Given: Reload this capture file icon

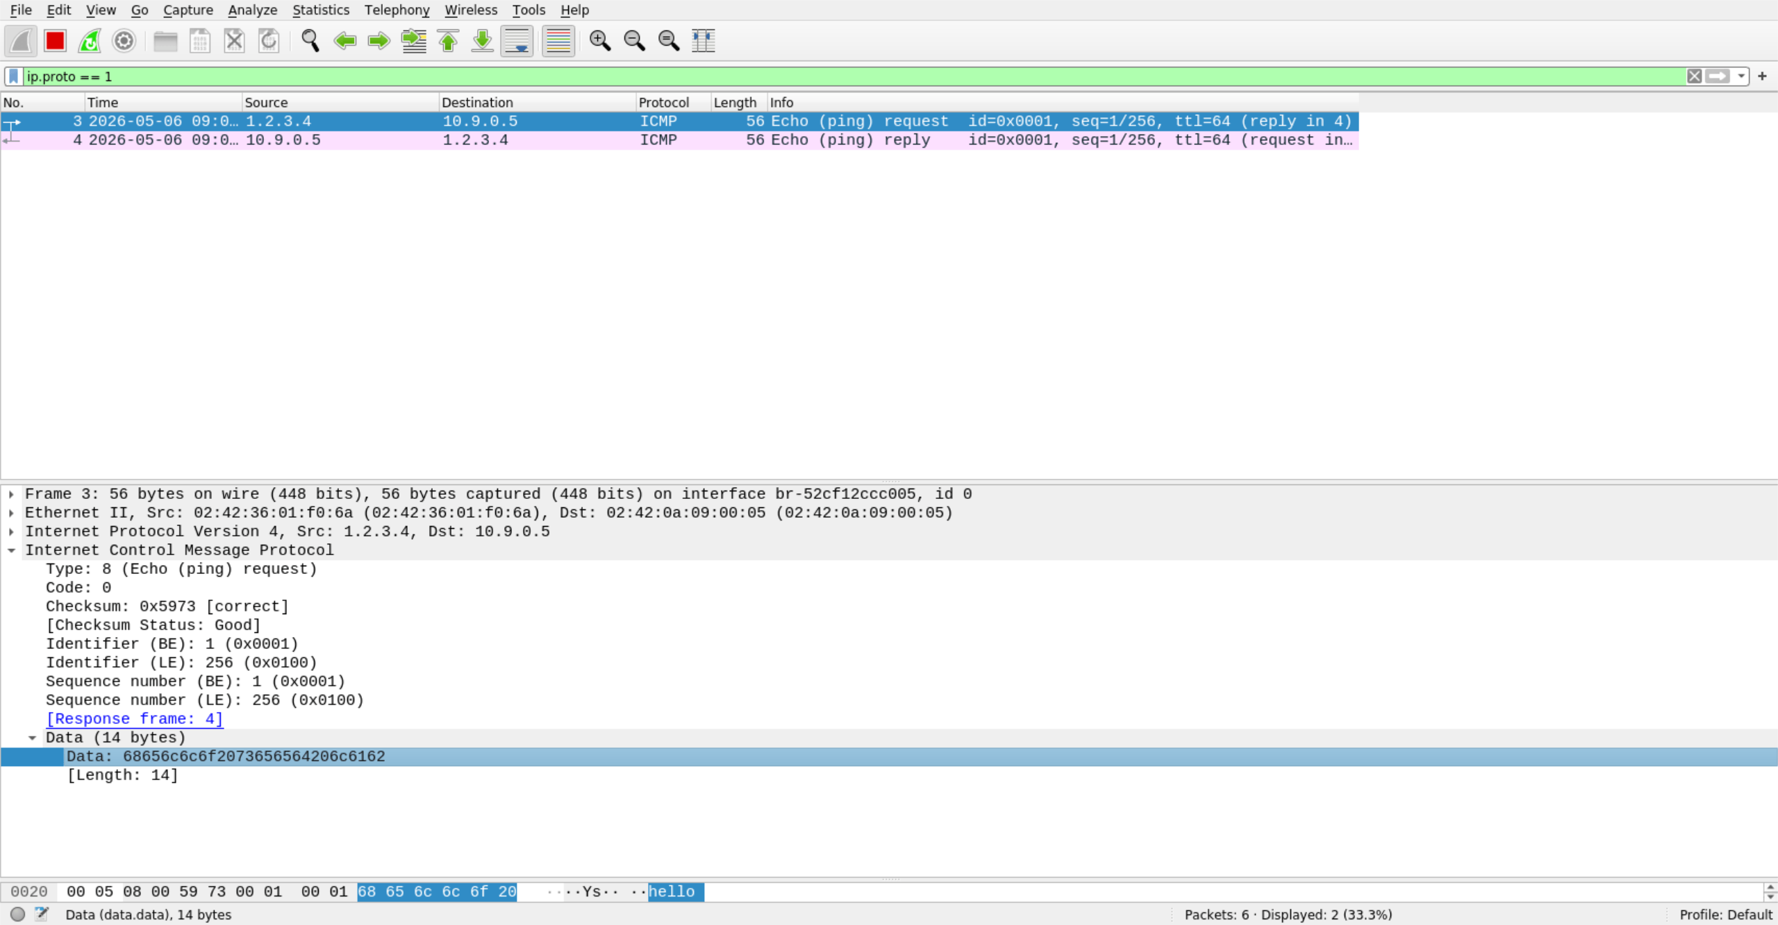Looking at the screenshot, I should 269,41.
